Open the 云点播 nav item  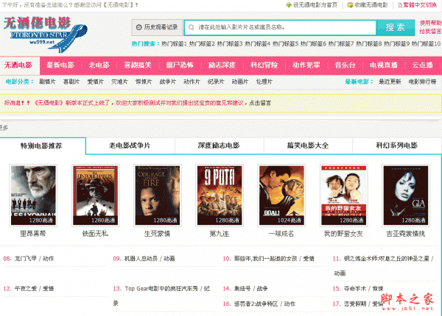(x=423, y=65)
